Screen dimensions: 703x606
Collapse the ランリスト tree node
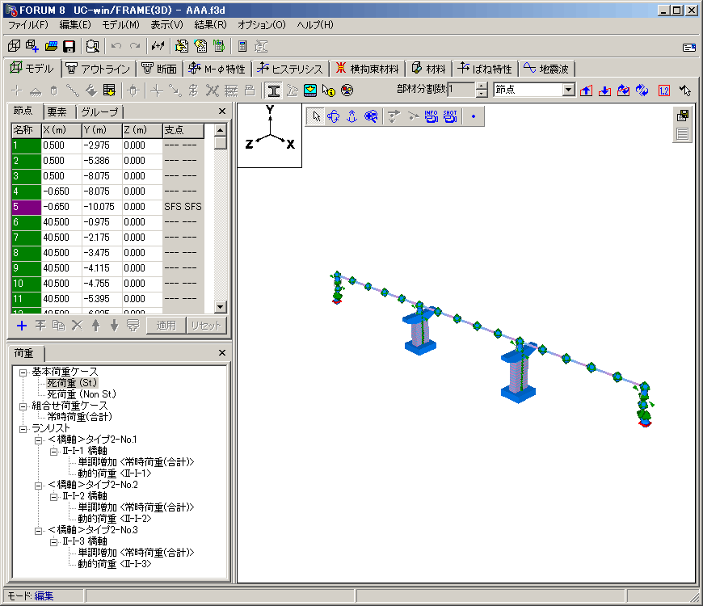tap(24, 428)
